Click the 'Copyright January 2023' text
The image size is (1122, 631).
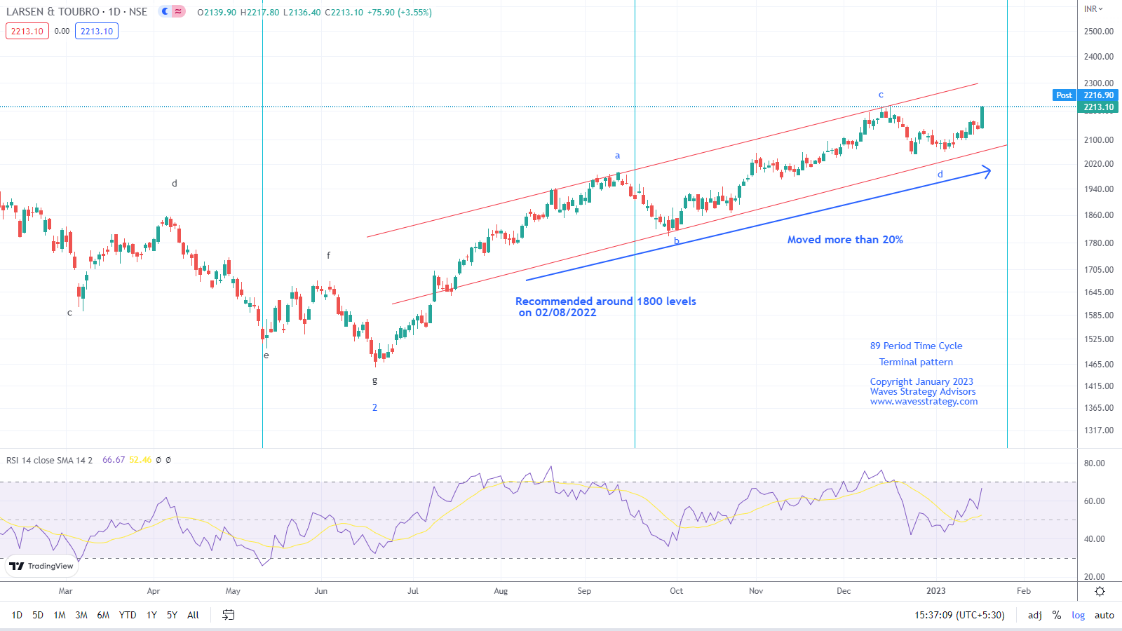point(921,381)
